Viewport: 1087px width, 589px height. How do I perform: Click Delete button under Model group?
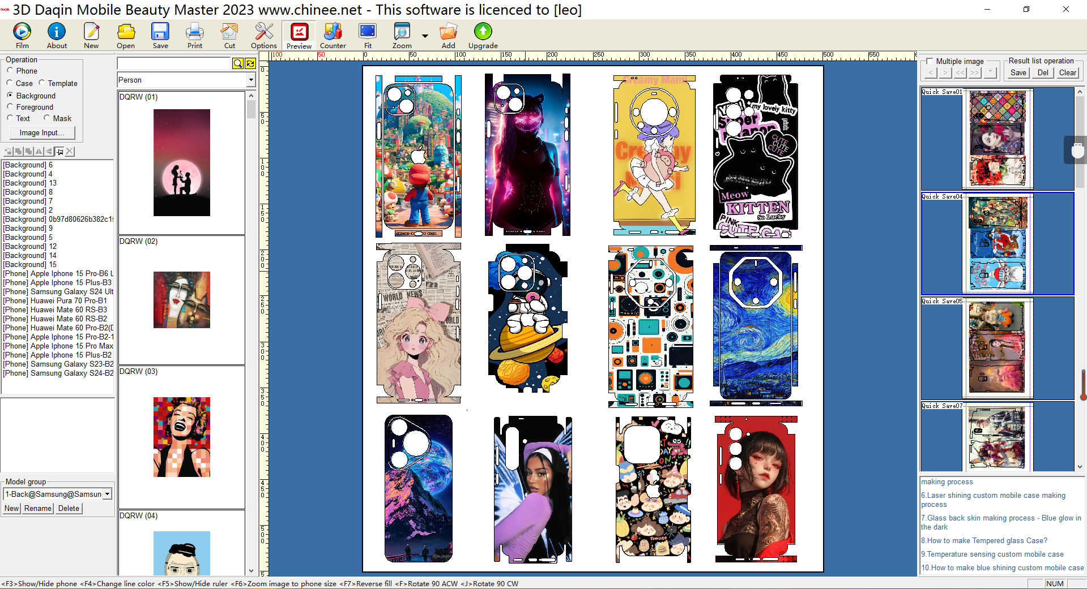tap(69, 509)
